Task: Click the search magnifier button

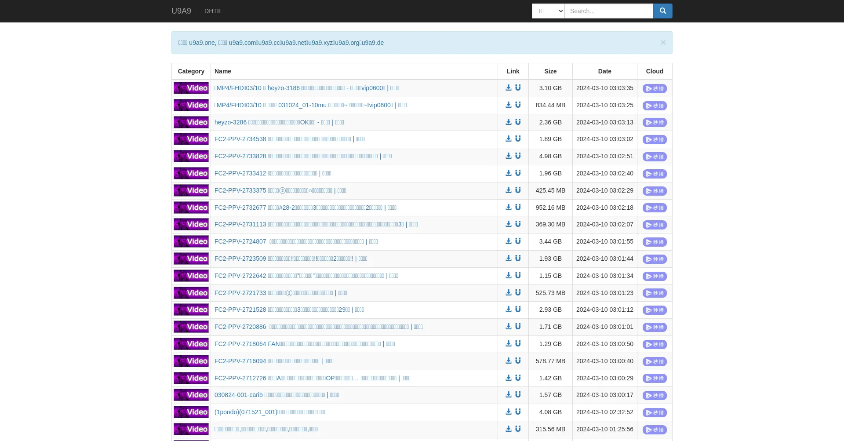Action: (x=662, y=11)
